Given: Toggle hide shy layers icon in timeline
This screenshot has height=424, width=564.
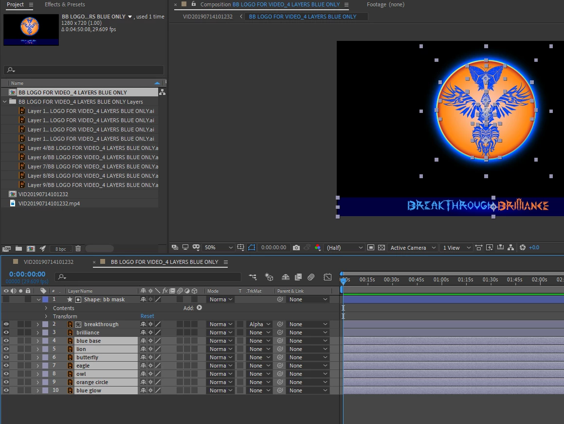Looking at the screenshot, I should point(285,277).
